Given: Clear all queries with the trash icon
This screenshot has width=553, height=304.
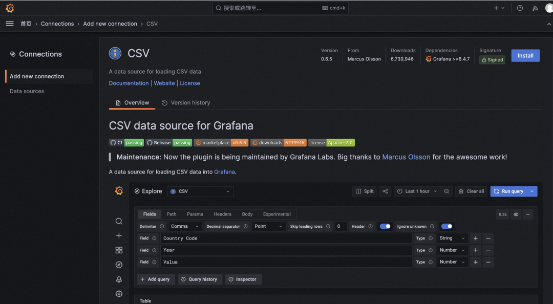Looking at the screenshot, I should 471,191.
